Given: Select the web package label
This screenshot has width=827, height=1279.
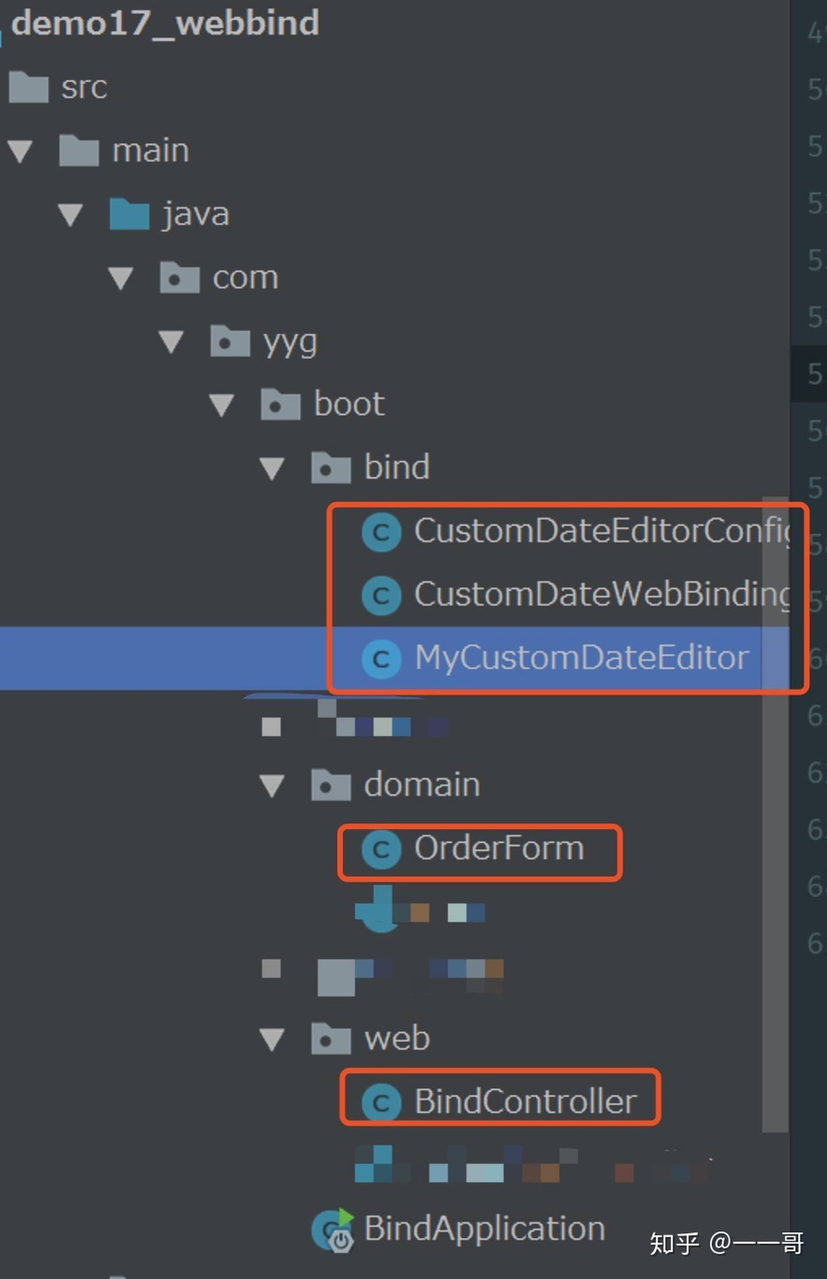Looking at the screenshot, I should [397, 1039].
